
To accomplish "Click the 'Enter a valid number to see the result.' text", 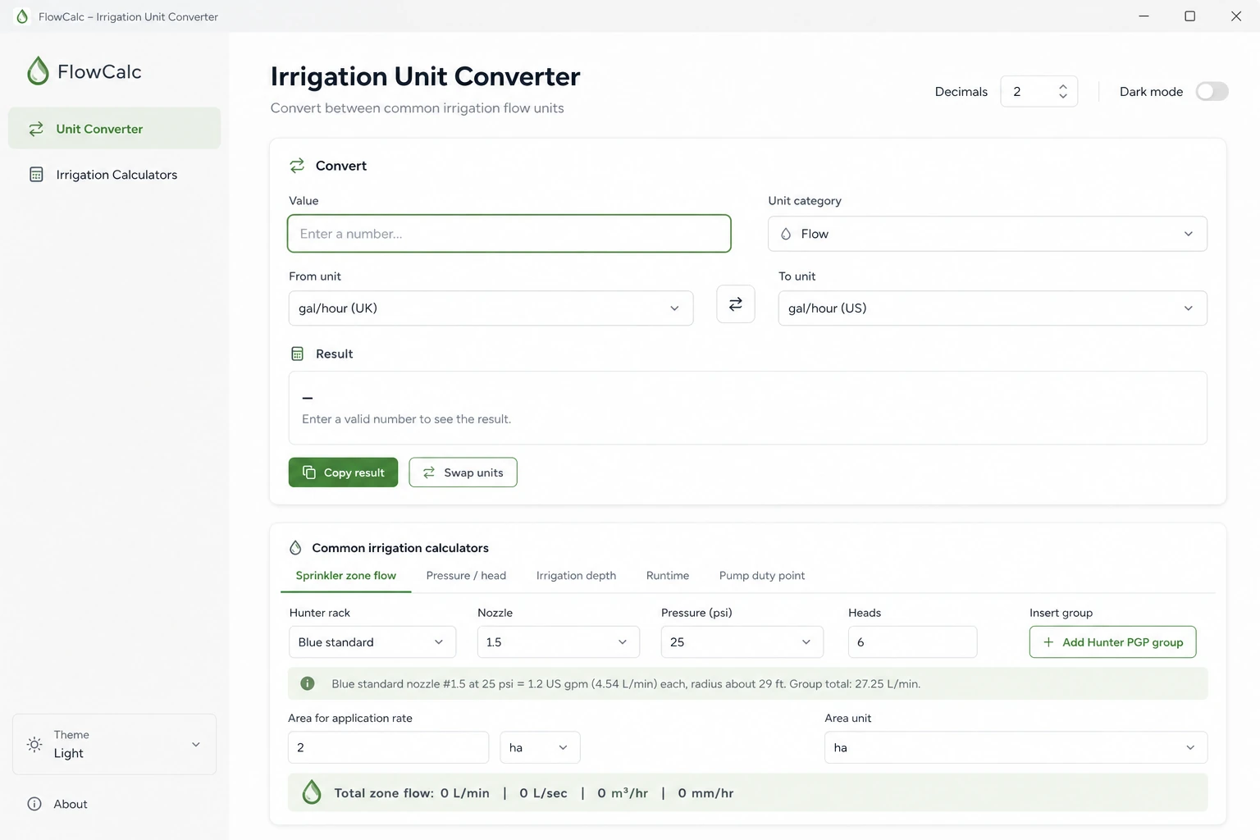I will click(x=406, y=419).
